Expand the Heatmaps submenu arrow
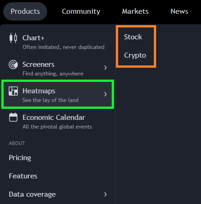Viewport: 201px width, 204px height. (105, 94)
